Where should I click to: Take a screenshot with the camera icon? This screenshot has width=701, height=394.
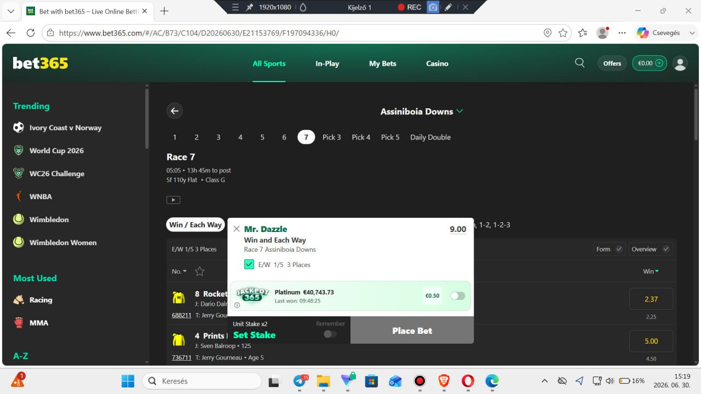433,7
